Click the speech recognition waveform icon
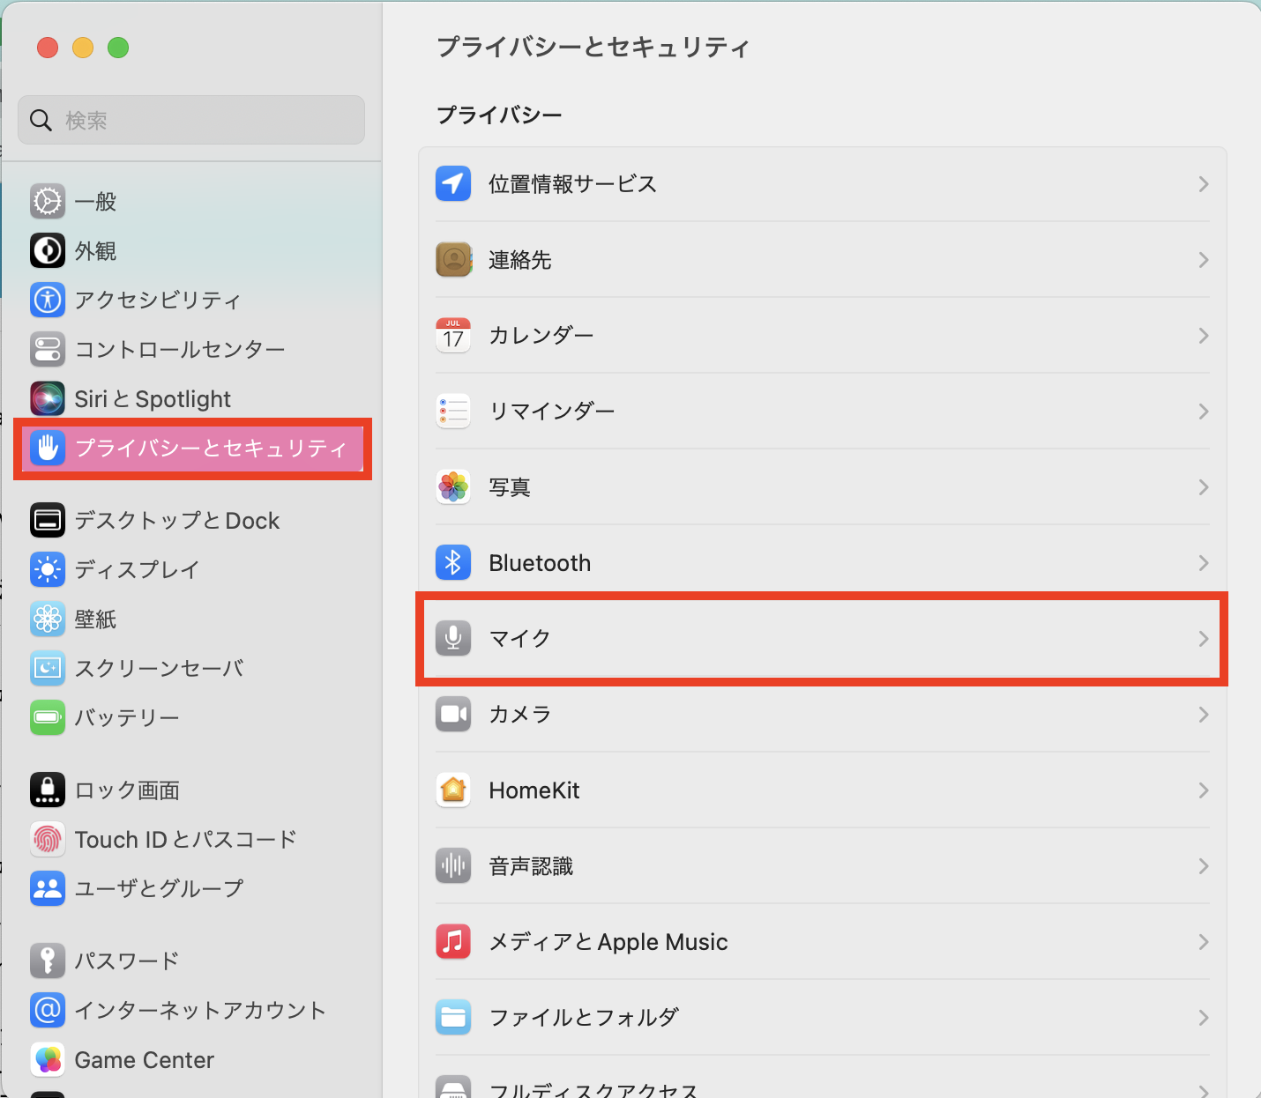The height and width of the screenshot is (1098, 1261). [453, 865]
